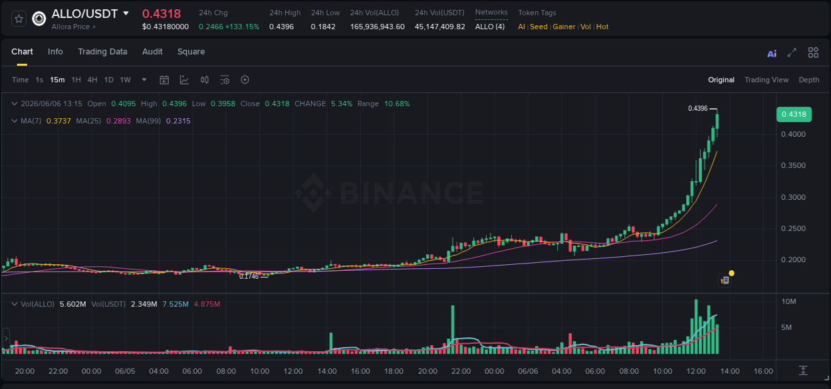Collapse the Vol(ALLO) legend row
Image resolution: width=831 pixels, height=389 pixels.
click(15, 304)
